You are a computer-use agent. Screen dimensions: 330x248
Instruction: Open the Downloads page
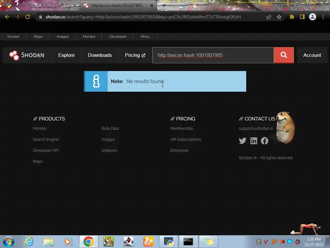[x=100, y=55]
